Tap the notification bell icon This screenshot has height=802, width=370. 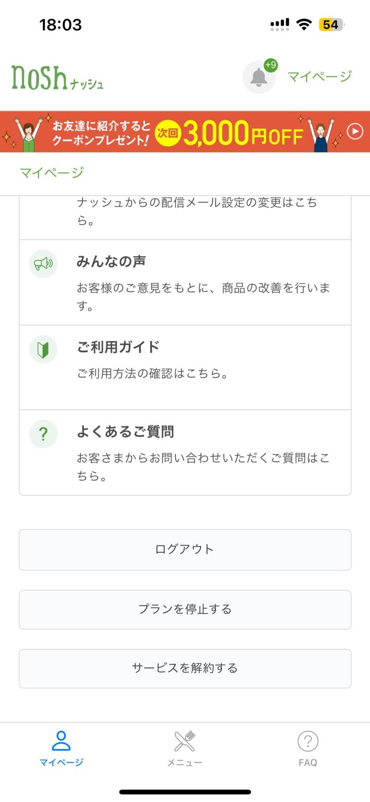(x=259, y=77)
